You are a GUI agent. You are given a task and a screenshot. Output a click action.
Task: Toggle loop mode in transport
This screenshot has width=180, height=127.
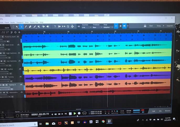(x=84, y=113)
